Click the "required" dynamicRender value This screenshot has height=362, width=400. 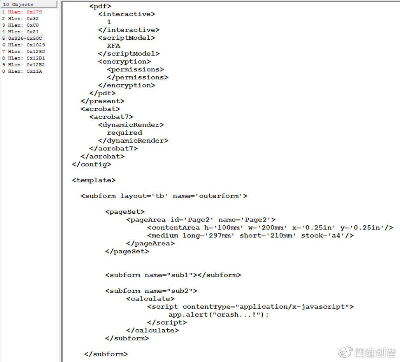[124, 133]
